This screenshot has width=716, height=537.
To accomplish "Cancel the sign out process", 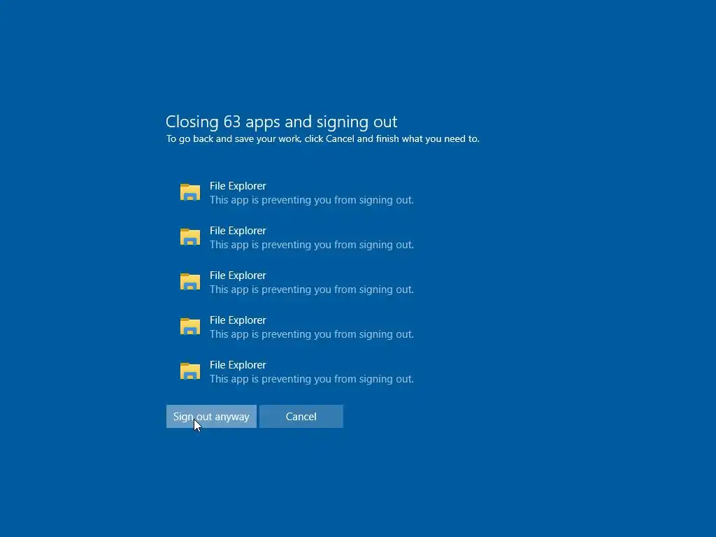I will click(301, 417).
